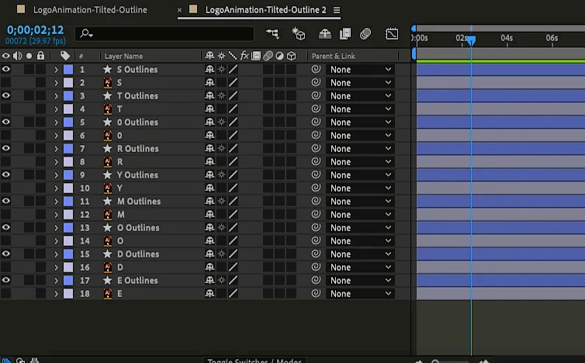This screenshot has width=585, height=363.
Task: Hide the Y Outlines layer
Action: point(6,175)
